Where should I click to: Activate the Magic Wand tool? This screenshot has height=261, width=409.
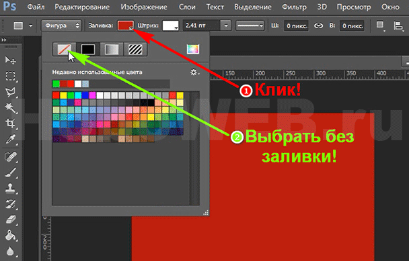(x=11, y=108)
